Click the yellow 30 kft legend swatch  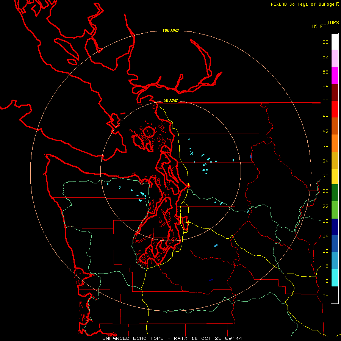335,177
